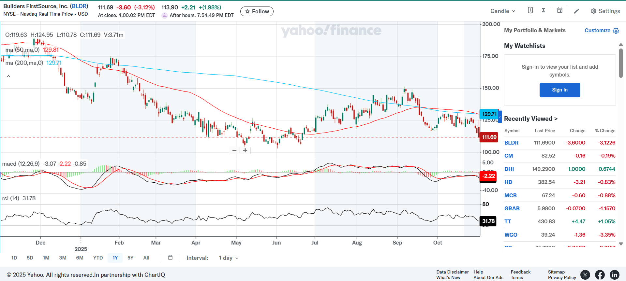
Task: Open chart Settings gear
Action: tap(605, 11)
